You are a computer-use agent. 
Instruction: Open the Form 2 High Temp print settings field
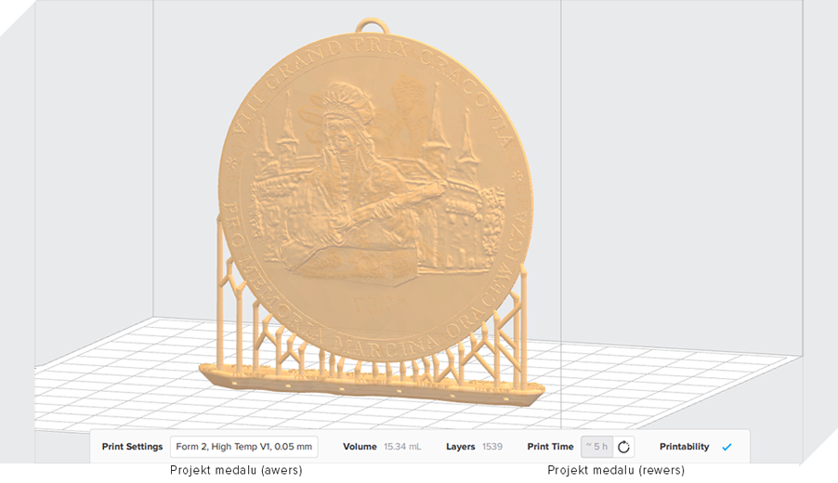[243, 447]
